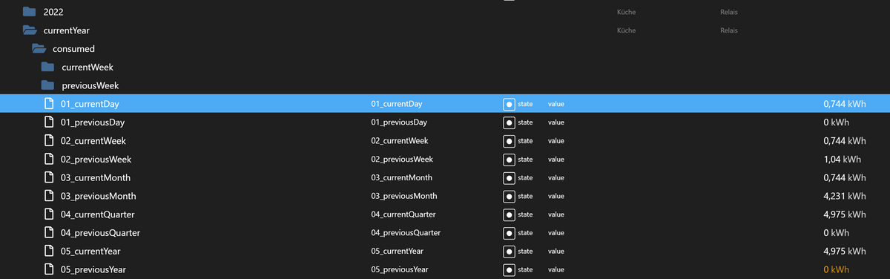Click 'value' role text in 05_currentYear row

(x=556, y=252)
